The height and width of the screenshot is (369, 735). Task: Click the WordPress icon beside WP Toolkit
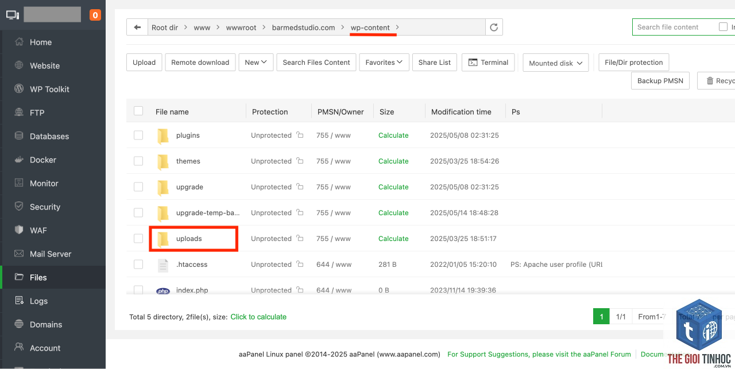point(19,89)
